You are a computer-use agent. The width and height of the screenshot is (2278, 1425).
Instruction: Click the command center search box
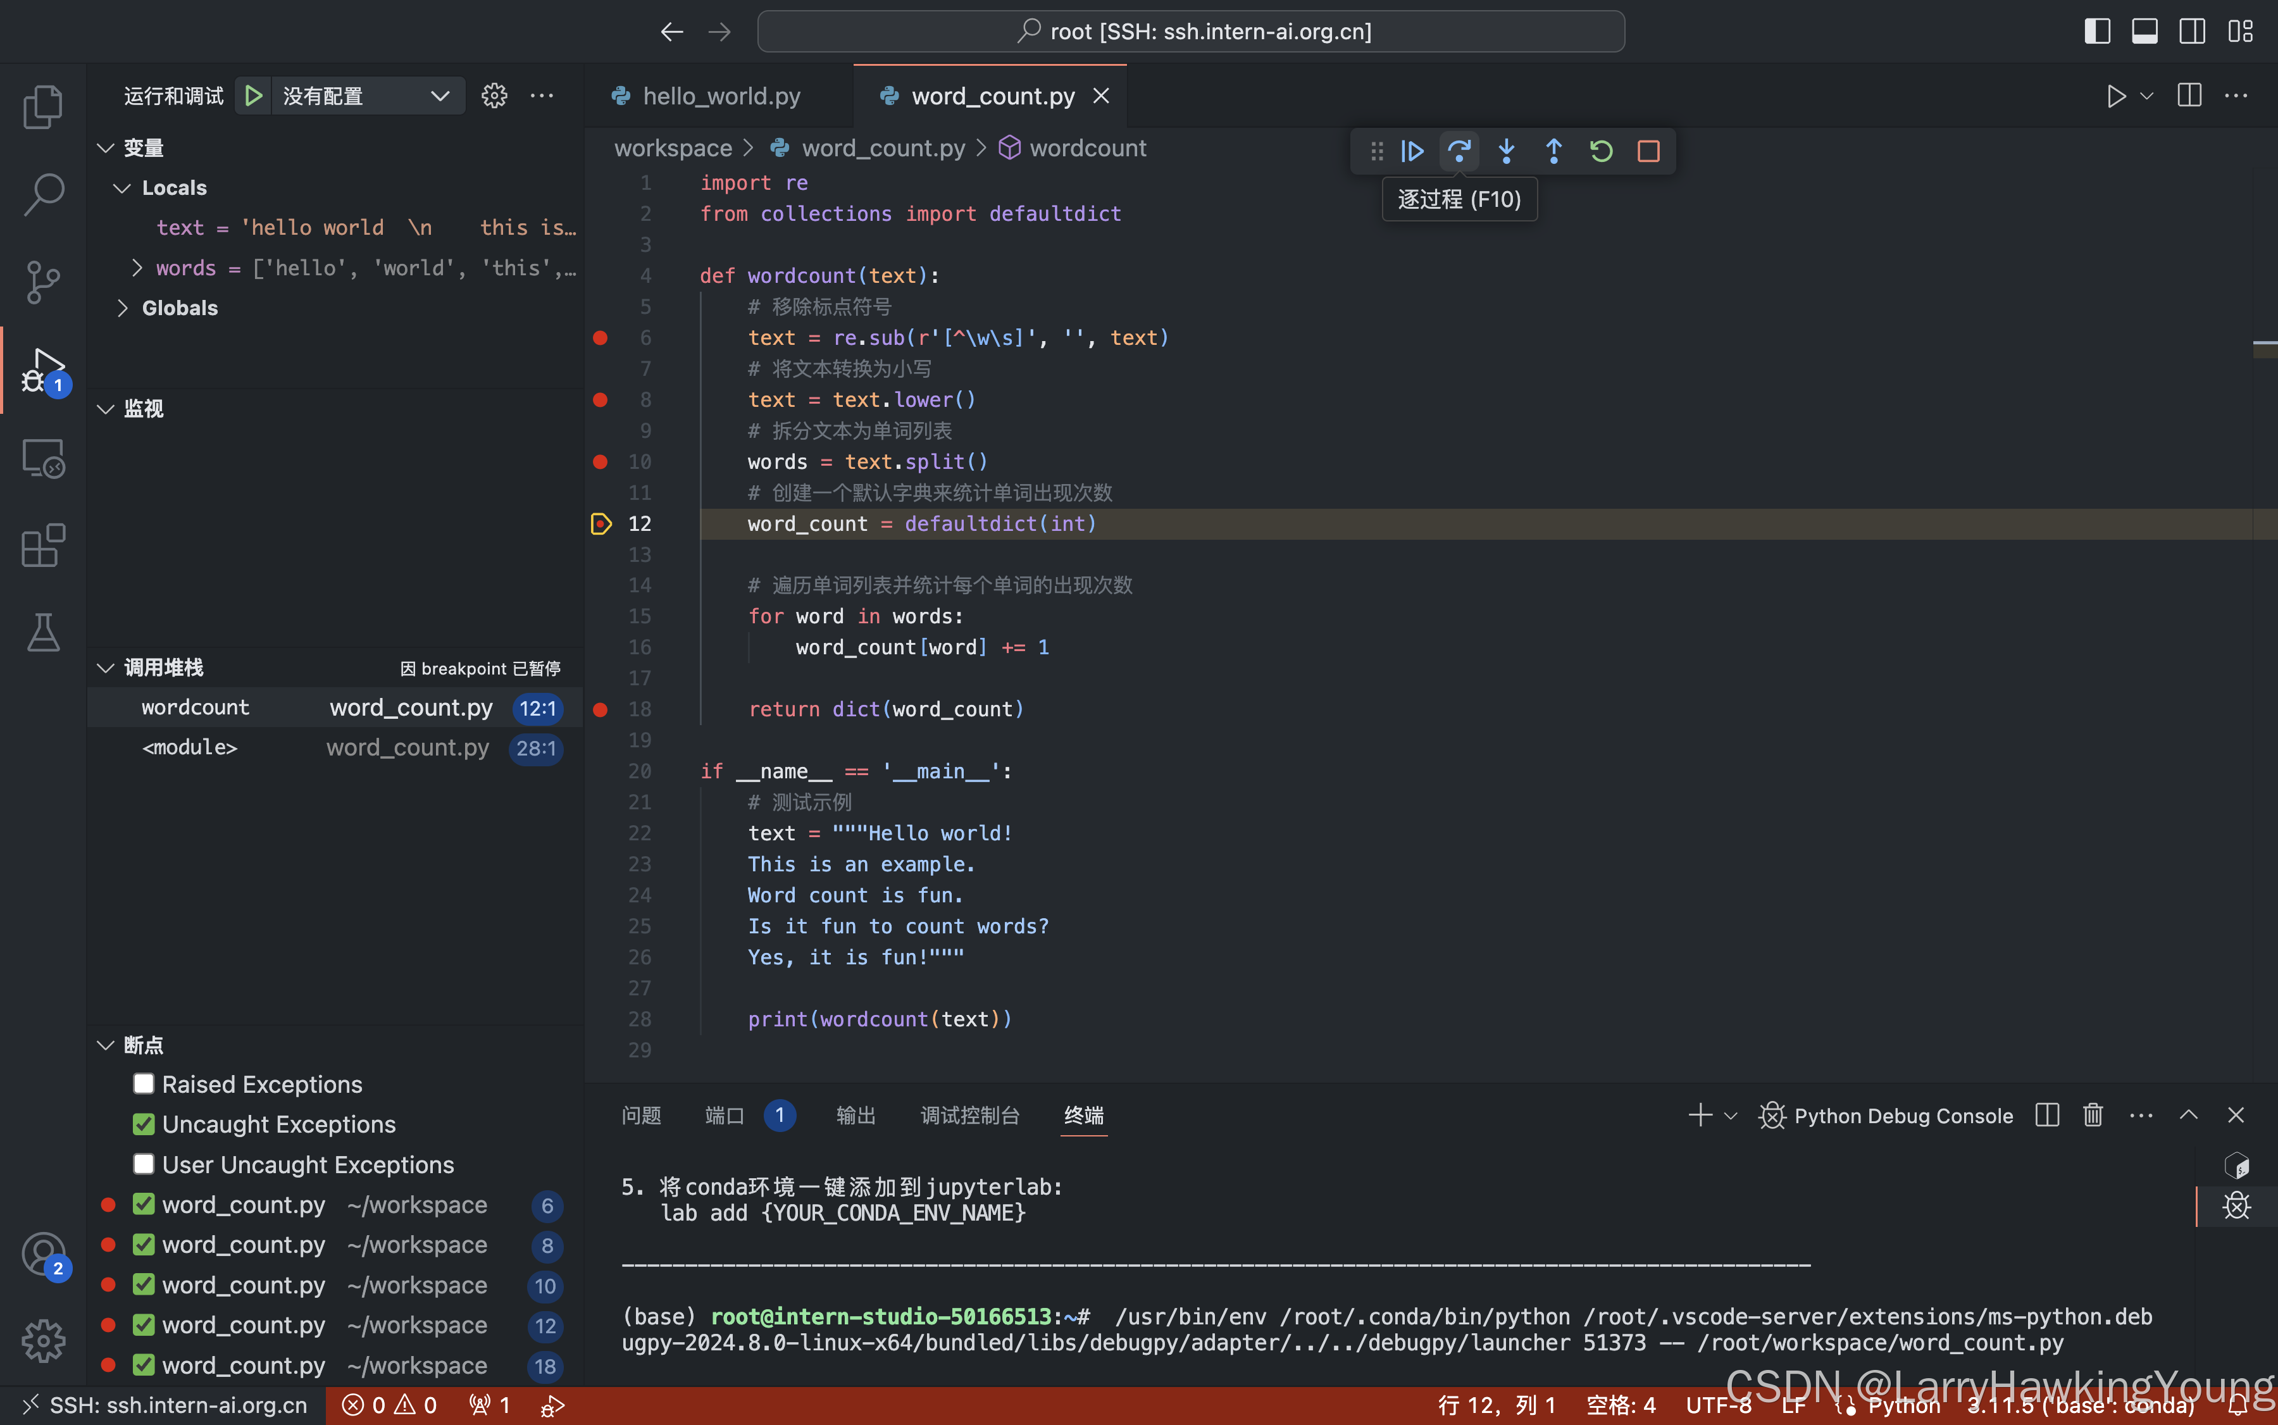pyautogui.click(x=1190, y=31)
